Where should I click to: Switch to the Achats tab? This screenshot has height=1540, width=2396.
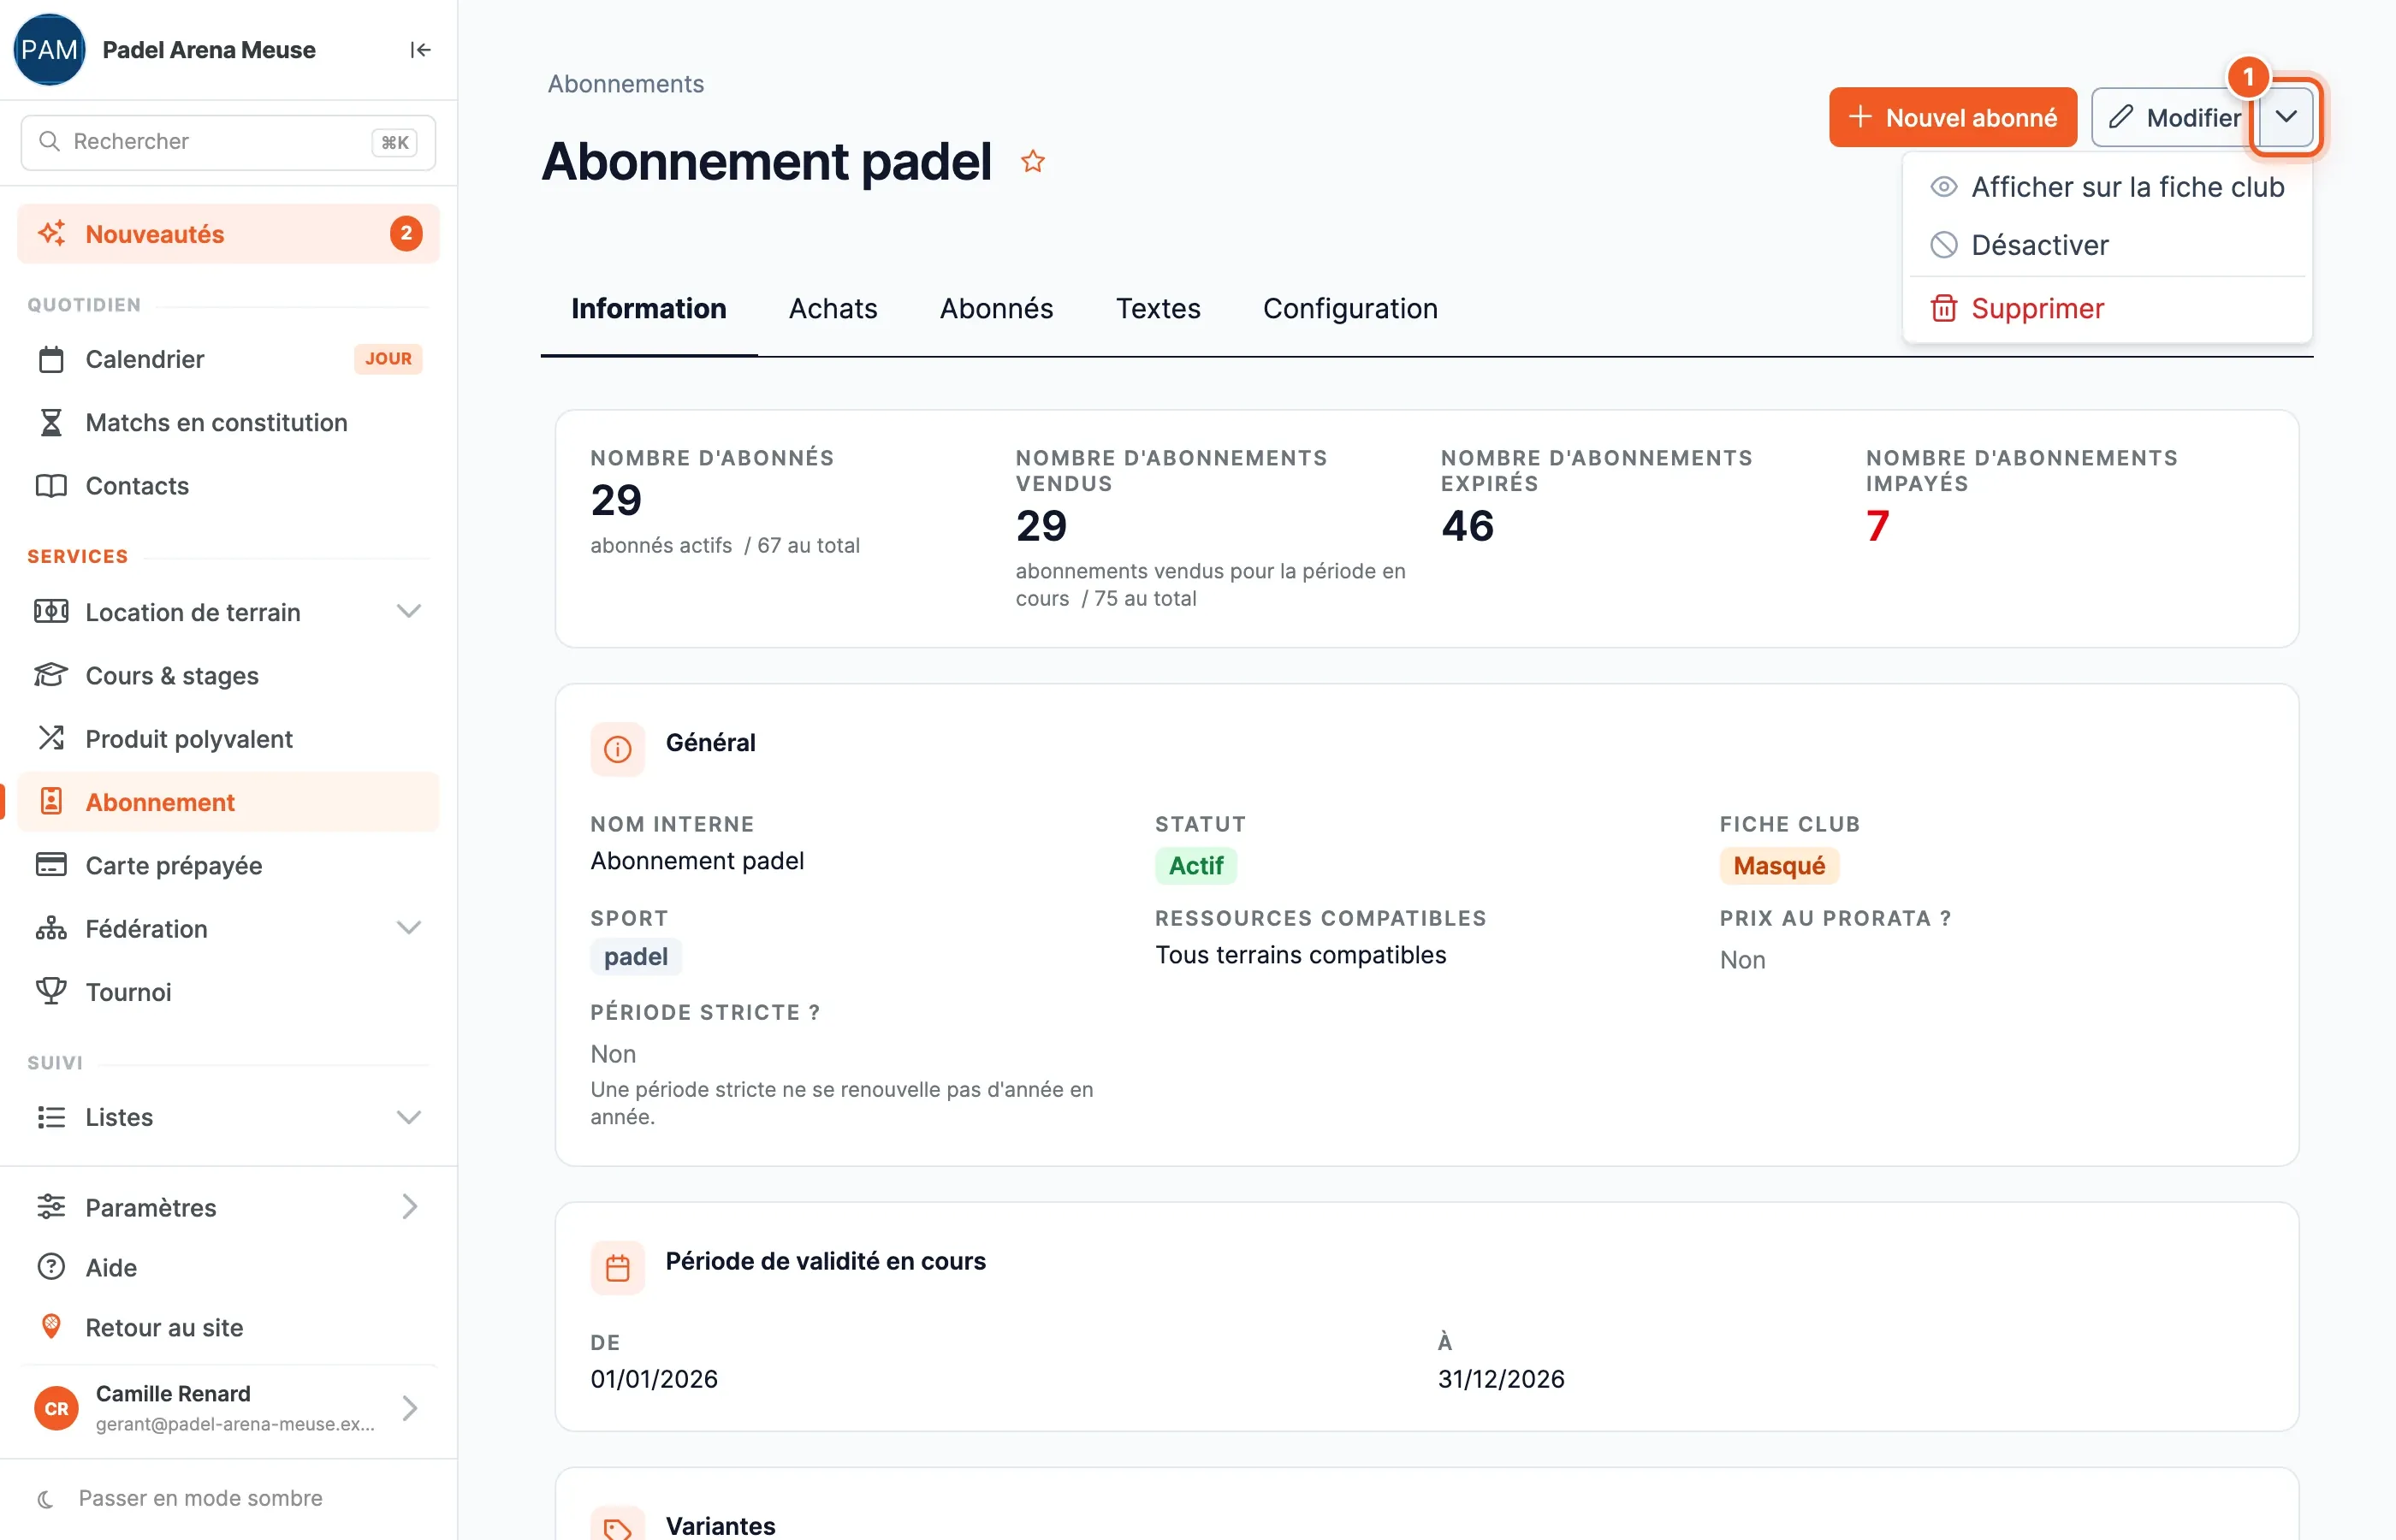[x=832, y=308]
